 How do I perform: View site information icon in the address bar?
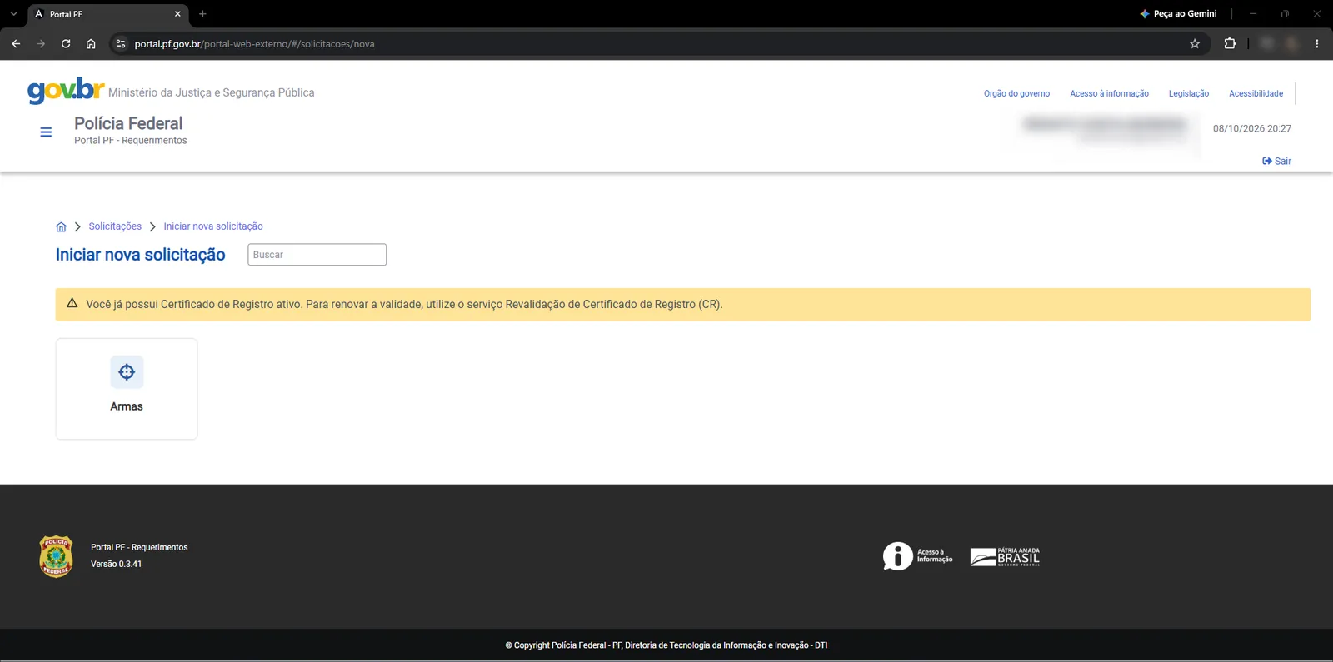point(121,44)
